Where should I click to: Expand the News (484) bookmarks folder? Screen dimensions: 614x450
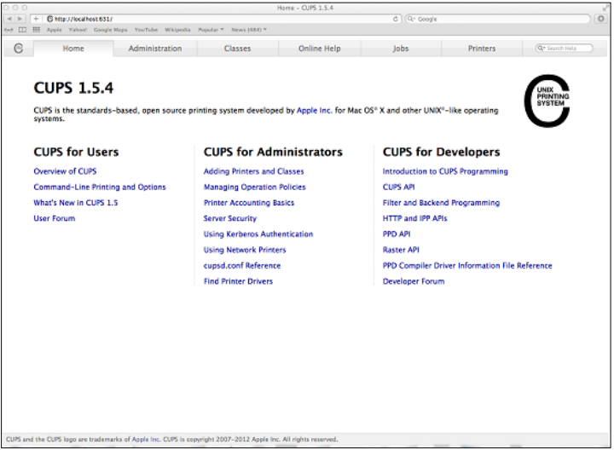coord(249,29)
